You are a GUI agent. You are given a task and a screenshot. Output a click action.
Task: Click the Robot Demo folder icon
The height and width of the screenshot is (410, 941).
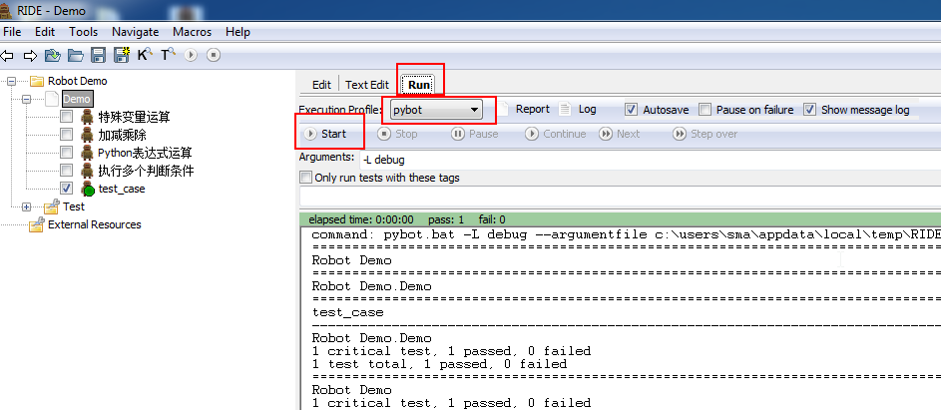tap(37, 81)
